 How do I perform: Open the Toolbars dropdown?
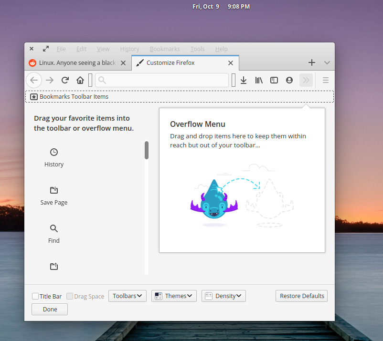(x=128, y=296)
